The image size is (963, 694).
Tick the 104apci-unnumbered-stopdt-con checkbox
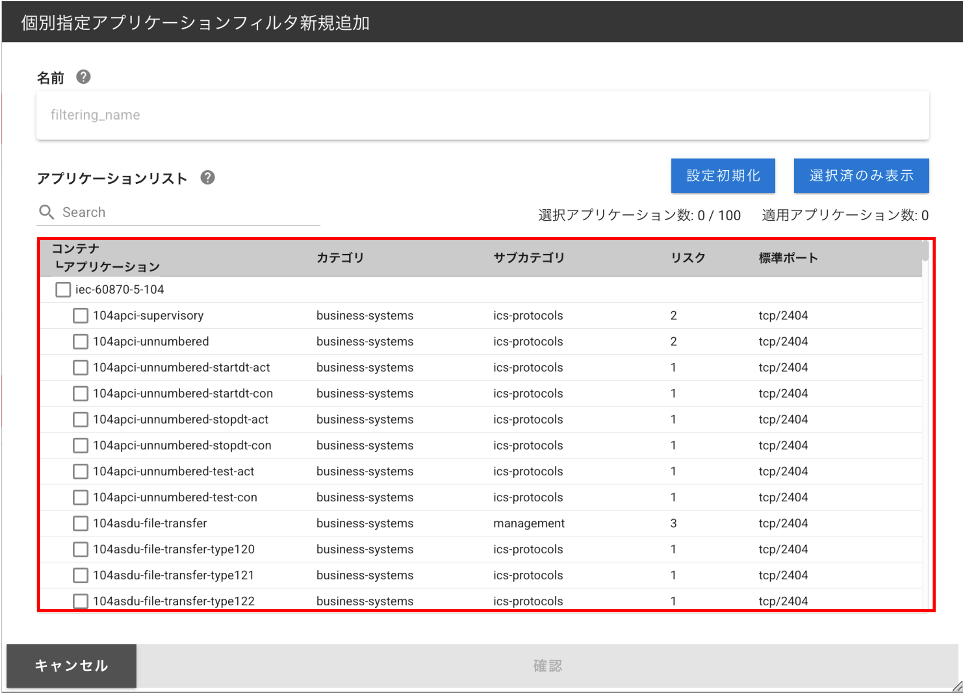click(x=80, y=445)
